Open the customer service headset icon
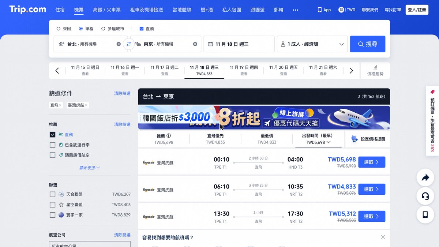The width and height of the screenshot is (439, 247). click(x=425, y=196)
